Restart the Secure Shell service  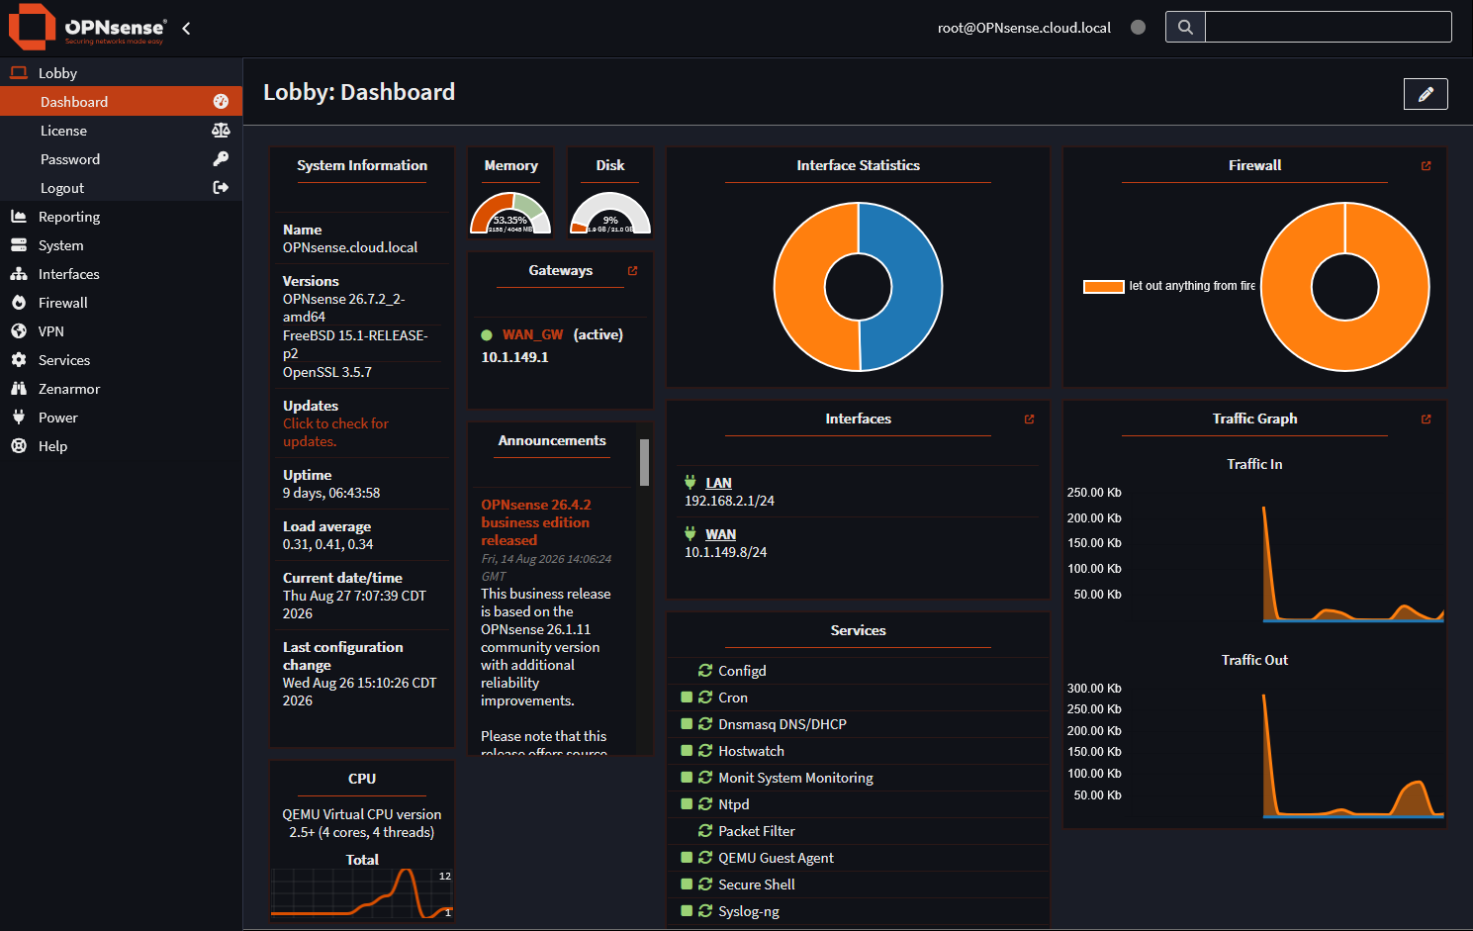(705, 884)
